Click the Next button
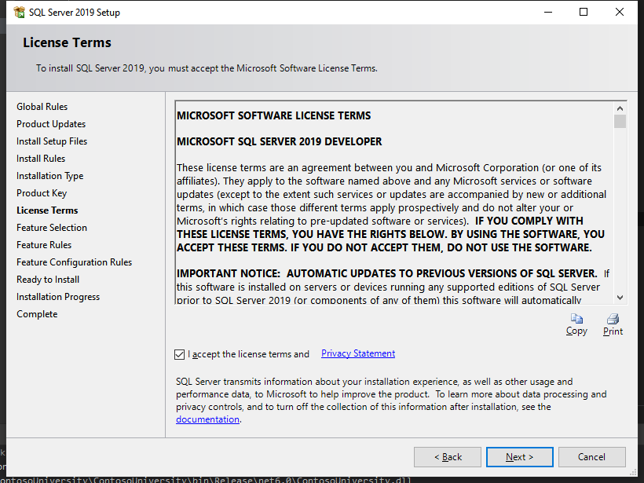Image resolution: width=644 pixels, height=483 pixels. coord(519,456)
